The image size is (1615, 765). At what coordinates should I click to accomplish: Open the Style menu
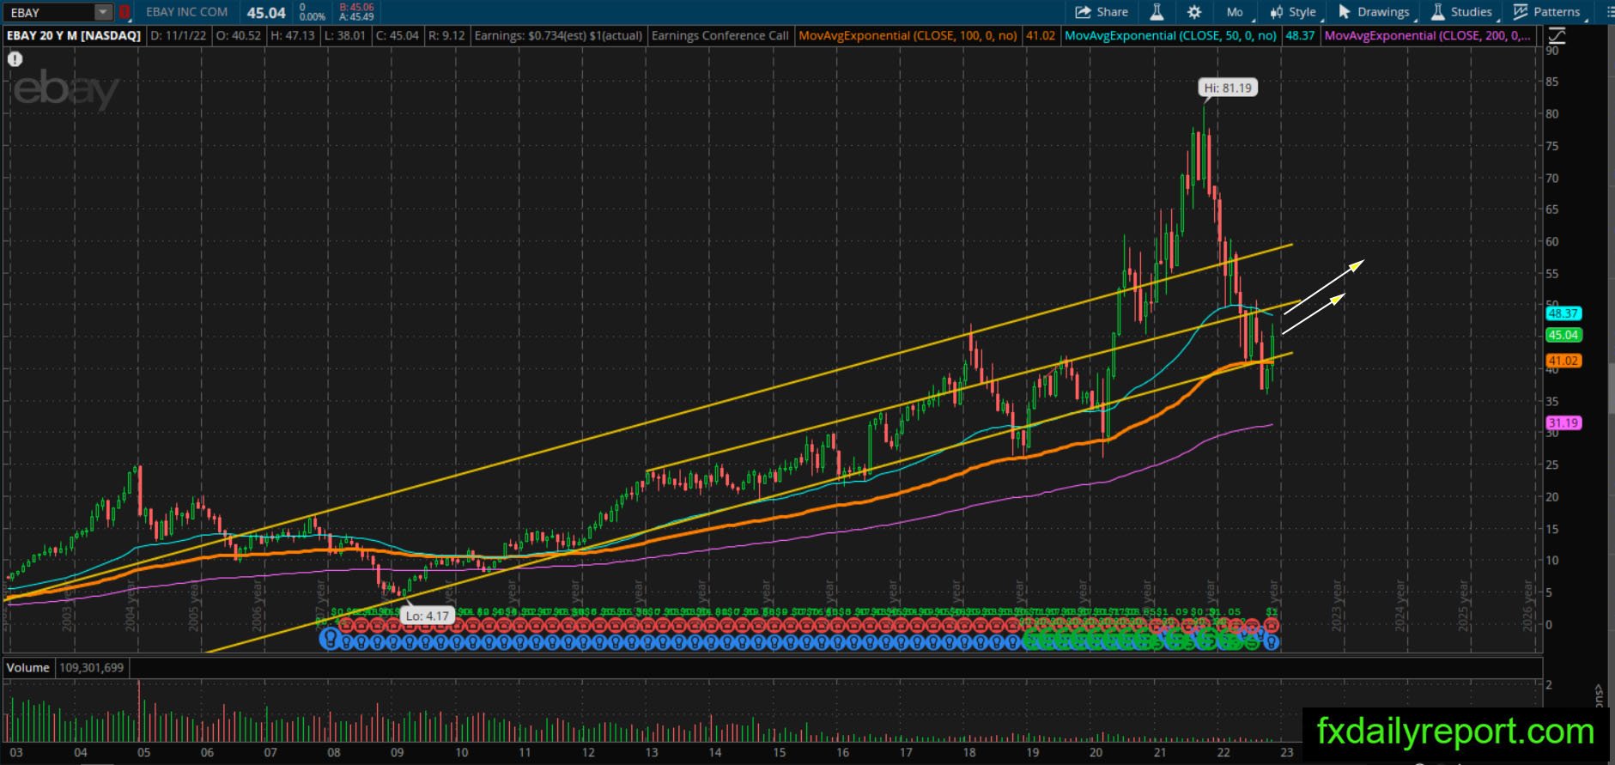[x=1294, y=12]
